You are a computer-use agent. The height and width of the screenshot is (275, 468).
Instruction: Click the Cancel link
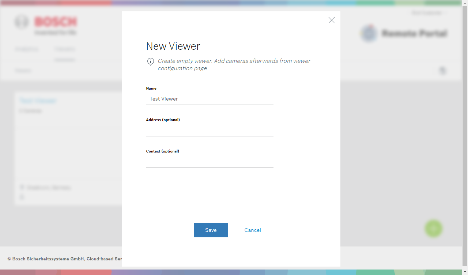click(253, 230)
